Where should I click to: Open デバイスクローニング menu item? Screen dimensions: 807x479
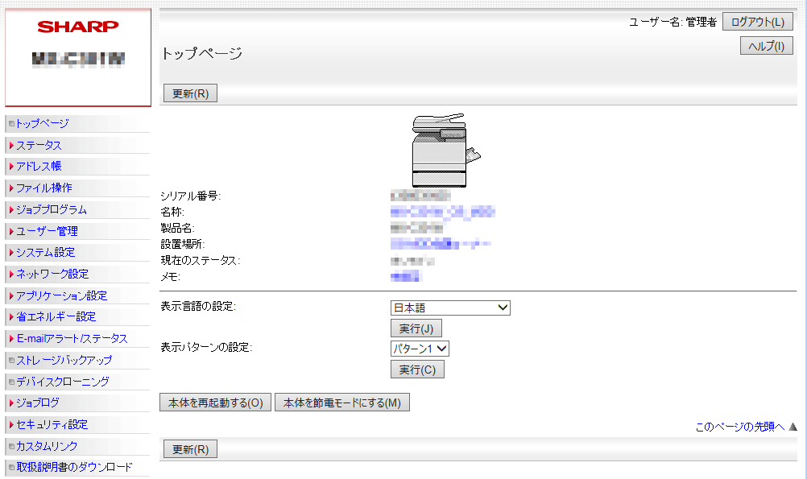click(62, 382)
